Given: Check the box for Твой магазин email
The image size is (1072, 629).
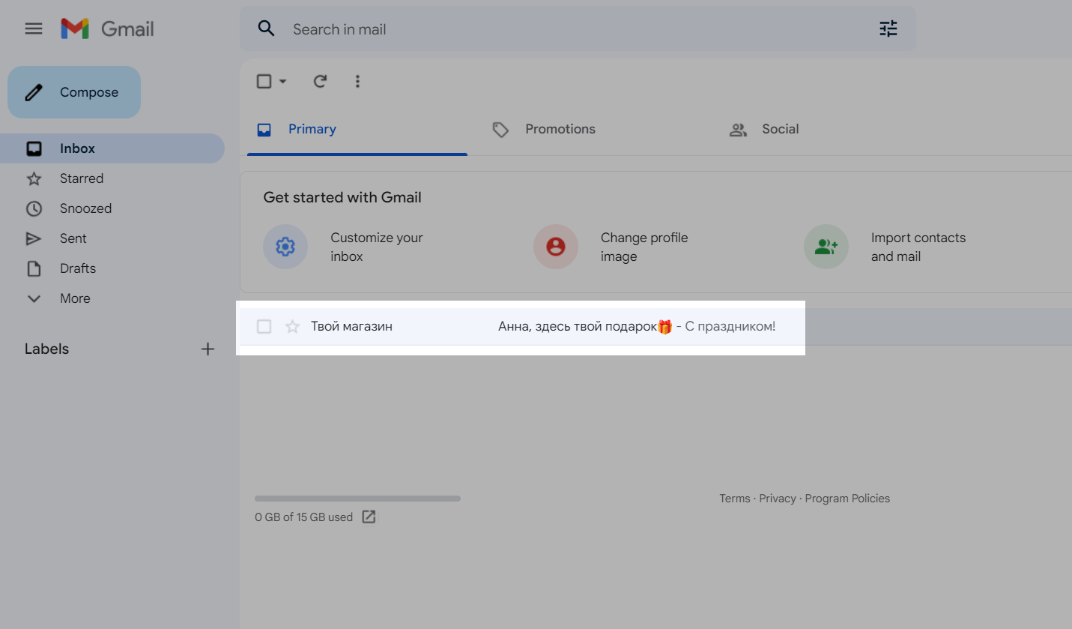Looking at the screenshot, I should pyautogui.click(x=264, y=326).
